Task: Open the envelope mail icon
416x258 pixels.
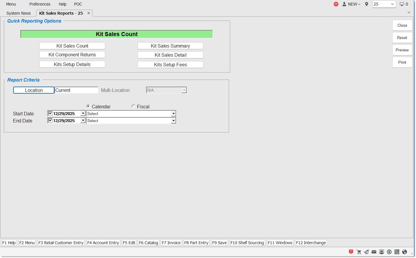Action: [374, 252]
